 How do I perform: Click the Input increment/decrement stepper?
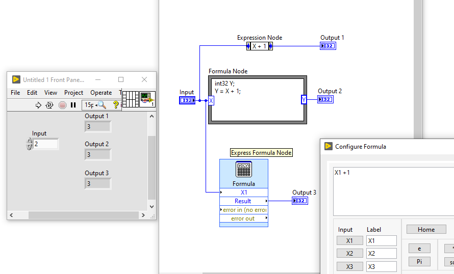coord(29,144)
